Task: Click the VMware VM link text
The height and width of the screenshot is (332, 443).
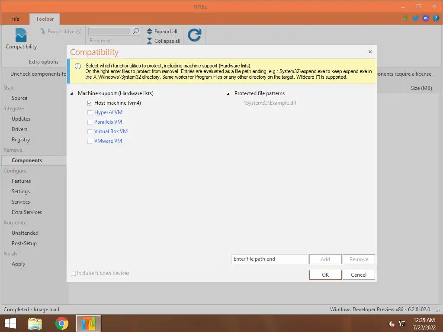Action: [x=108, y=141]
